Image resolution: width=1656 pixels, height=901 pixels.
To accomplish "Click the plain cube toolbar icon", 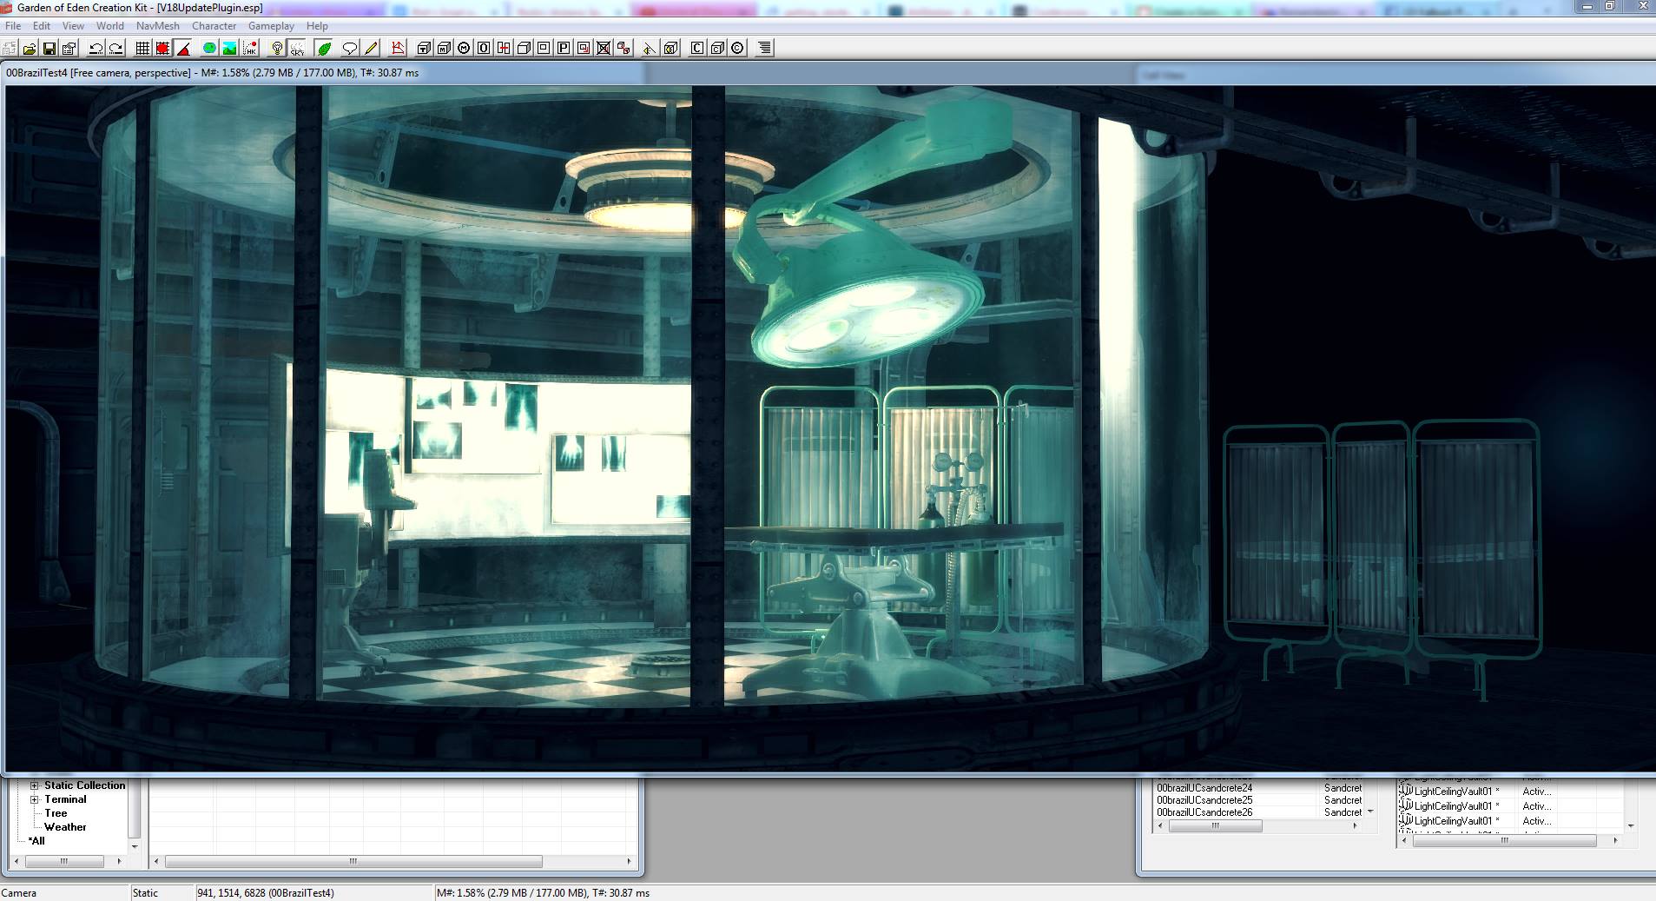I will (524, 48).
